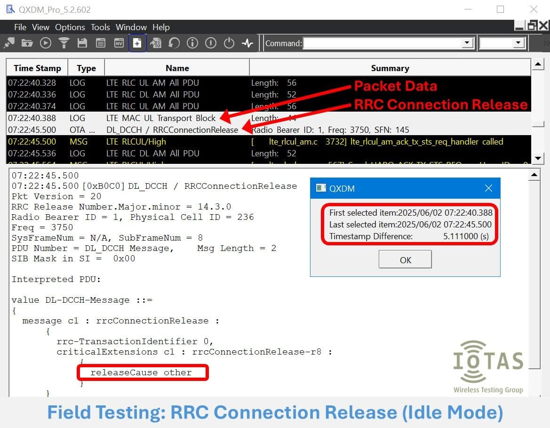Click the 'Timestamp Difference' text in dialog
The height and width of the screenshot is (428, 550).
tap(371, 236)
